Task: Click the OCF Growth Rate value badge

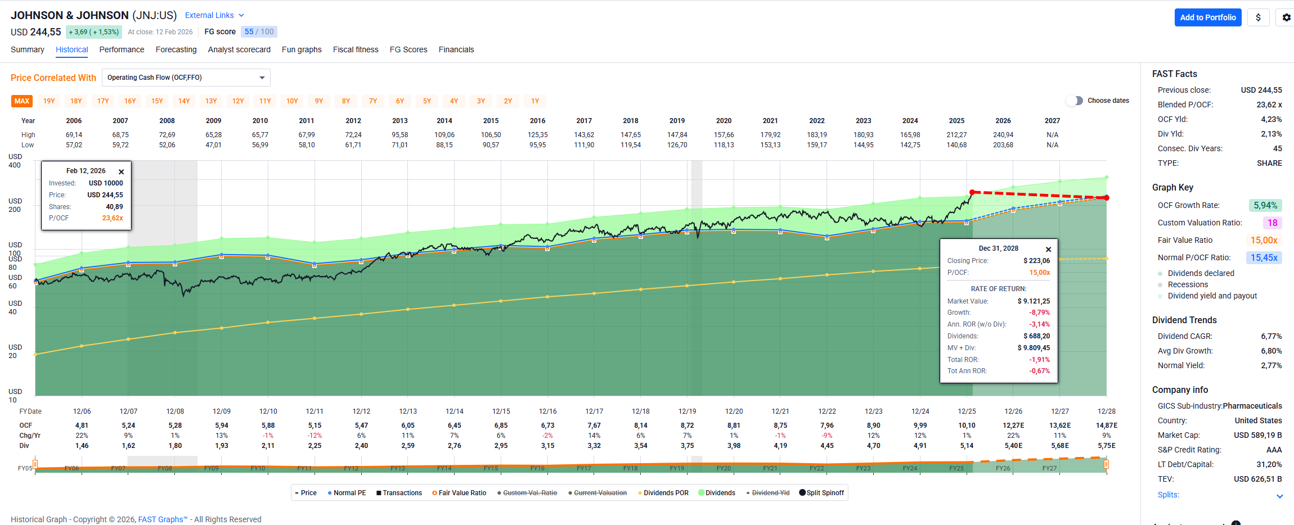Action: point(1265,206)
